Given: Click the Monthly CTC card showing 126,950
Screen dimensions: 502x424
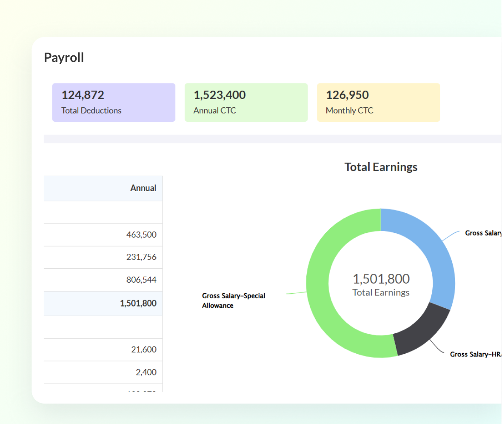Looking at the screenshot, I should 379,102.
